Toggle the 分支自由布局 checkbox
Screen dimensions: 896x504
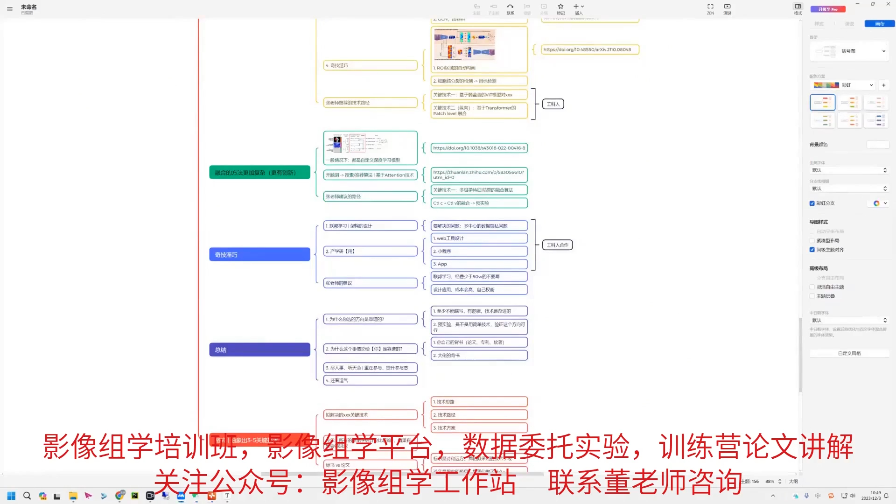click(x=812, y=278)
